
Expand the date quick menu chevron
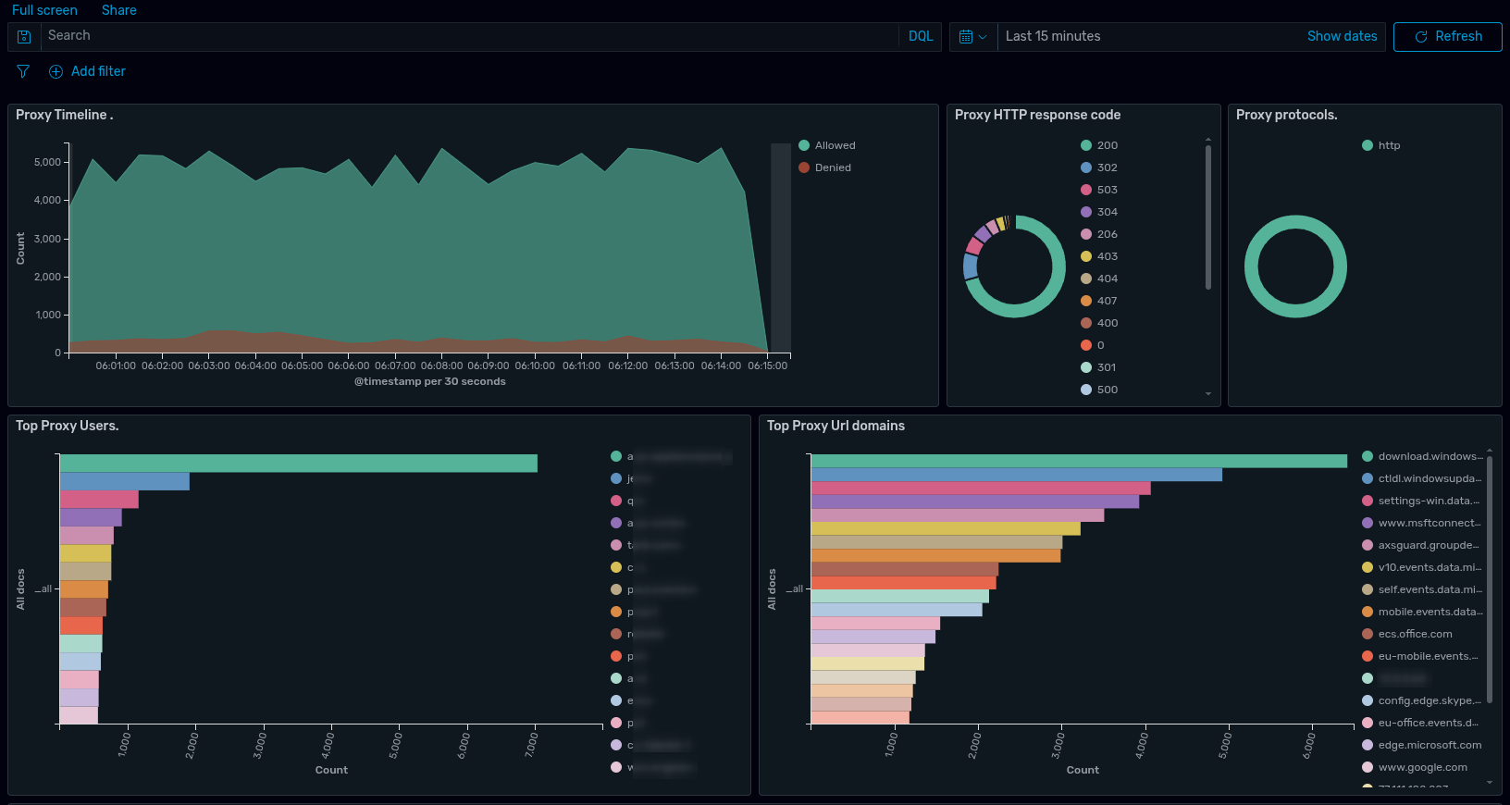[x=983, y=36]
